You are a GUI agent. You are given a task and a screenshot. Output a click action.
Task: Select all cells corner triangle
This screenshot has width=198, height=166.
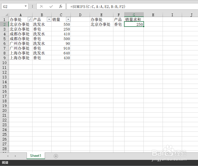pyautogui.click(x=7, y=15)
